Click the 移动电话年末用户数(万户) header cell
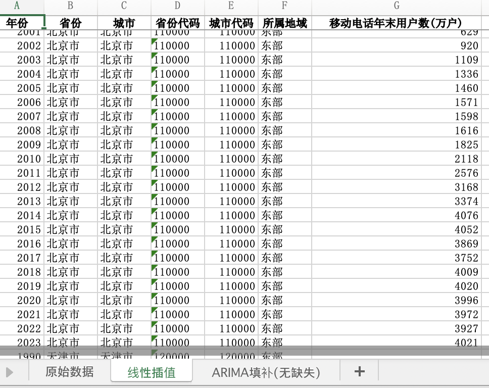This screenshot has height=388, width=489. pos(397,23)
